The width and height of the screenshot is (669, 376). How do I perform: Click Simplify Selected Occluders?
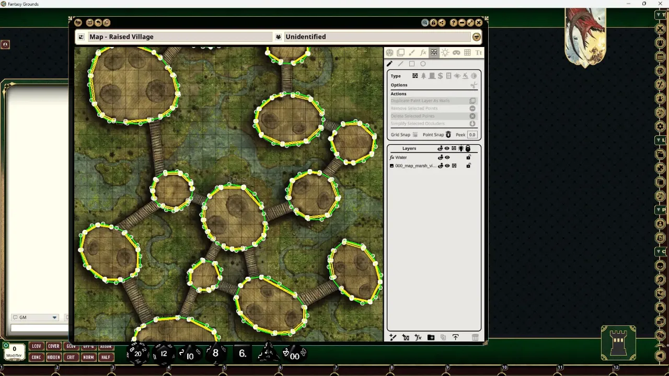(433, 124)
